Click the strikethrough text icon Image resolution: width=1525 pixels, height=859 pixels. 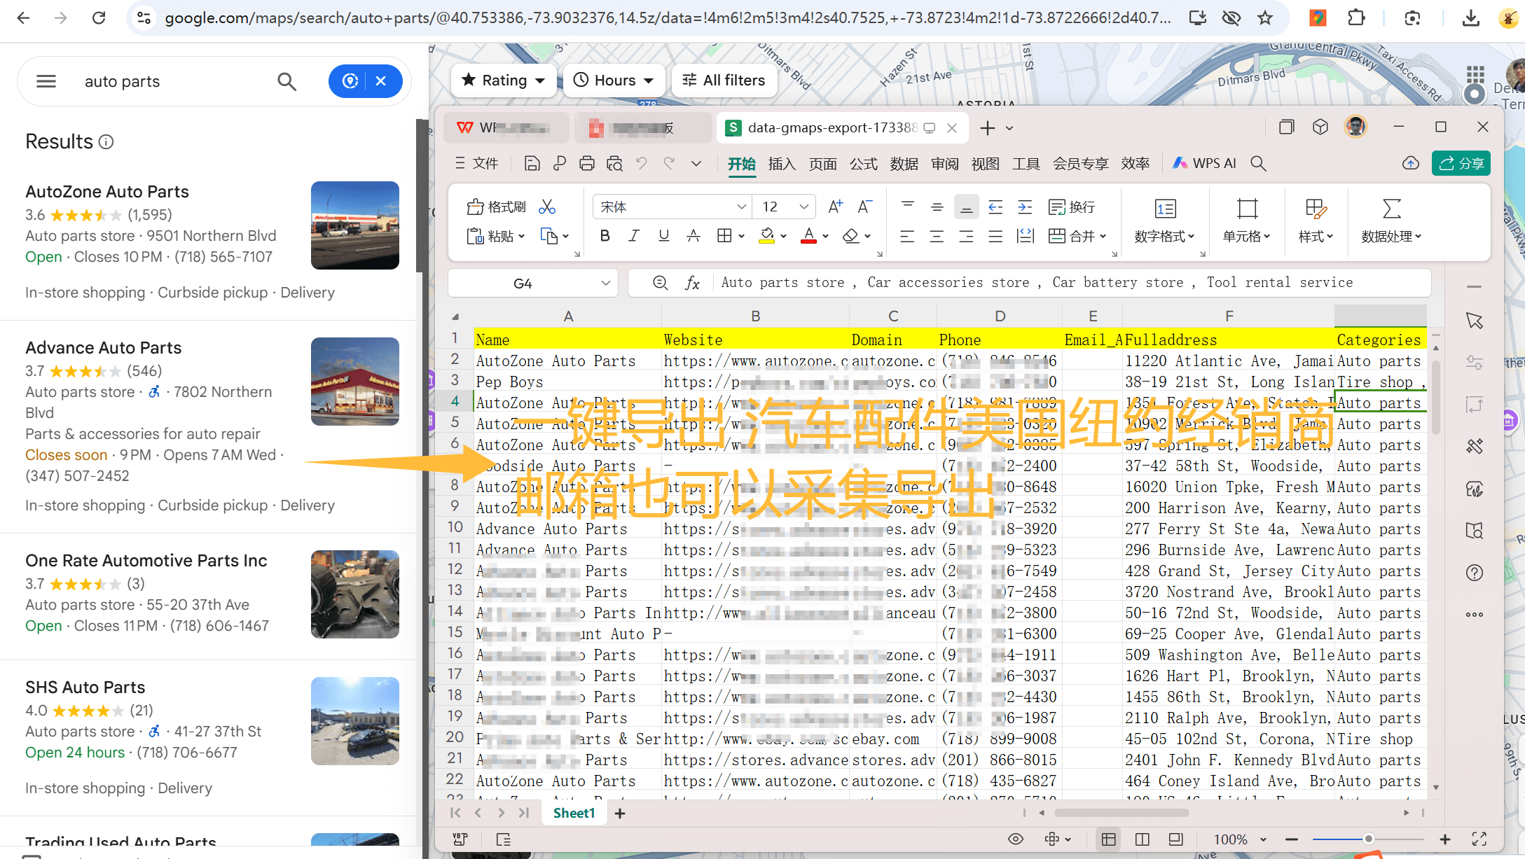694,236
